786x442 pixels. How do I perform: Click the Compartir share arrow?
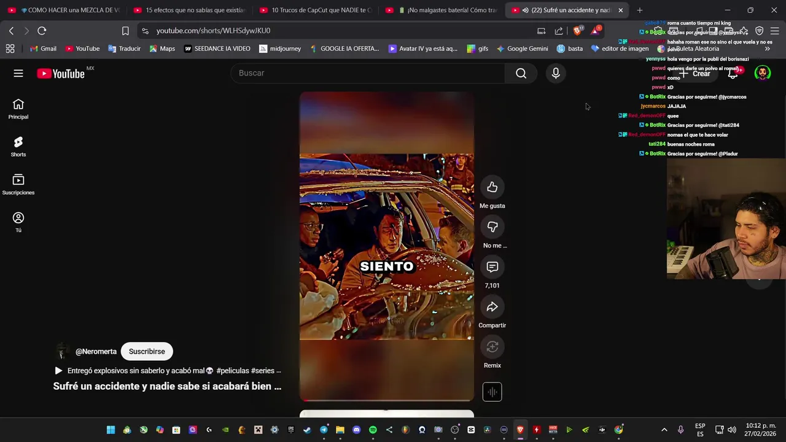(x=492, y=307)
